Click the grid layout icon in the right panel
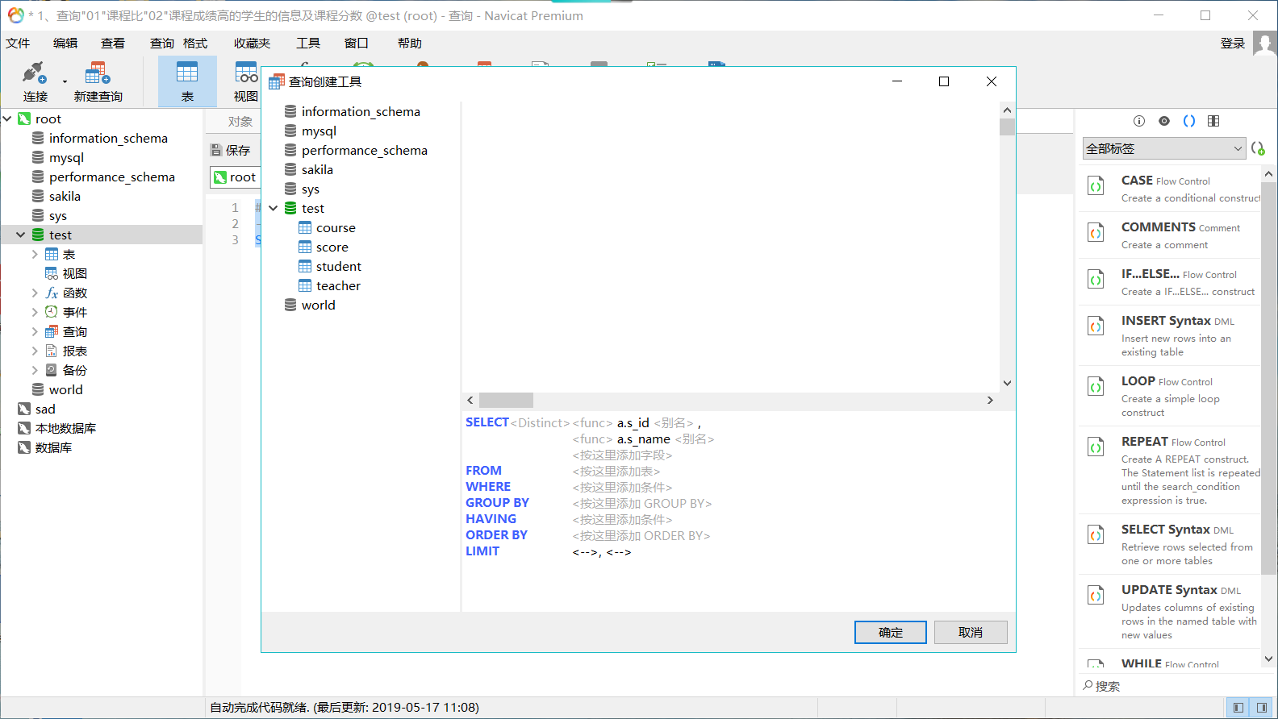This screenshot has height=719, width=1278. [x=1213, y=121]
